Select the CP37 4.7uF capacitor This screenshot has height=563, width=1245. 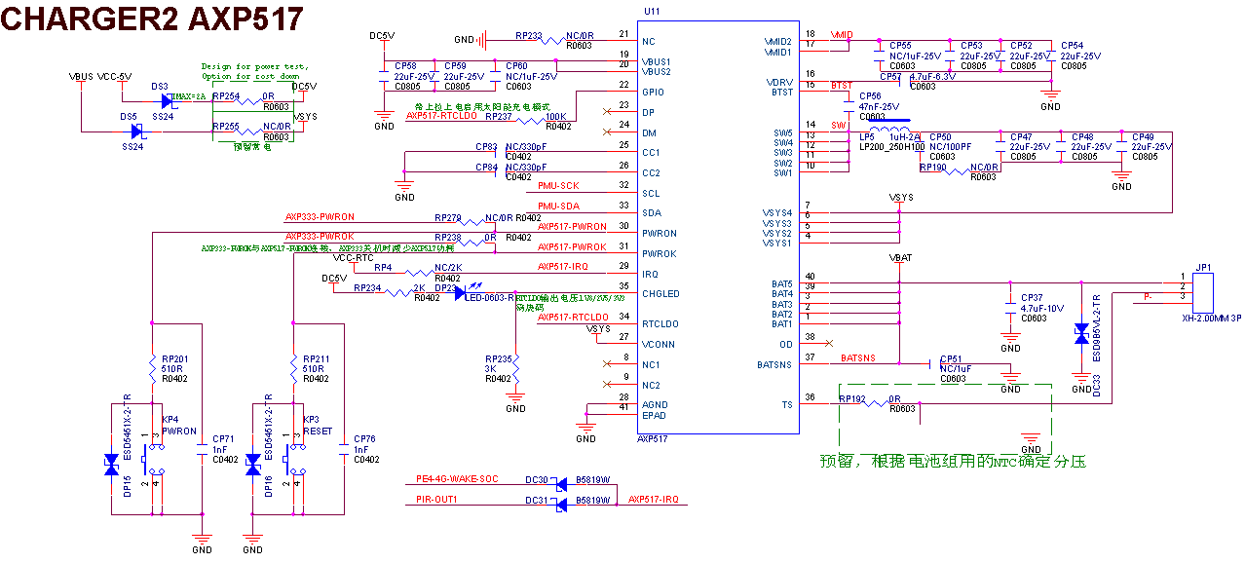click(1010, 307)
